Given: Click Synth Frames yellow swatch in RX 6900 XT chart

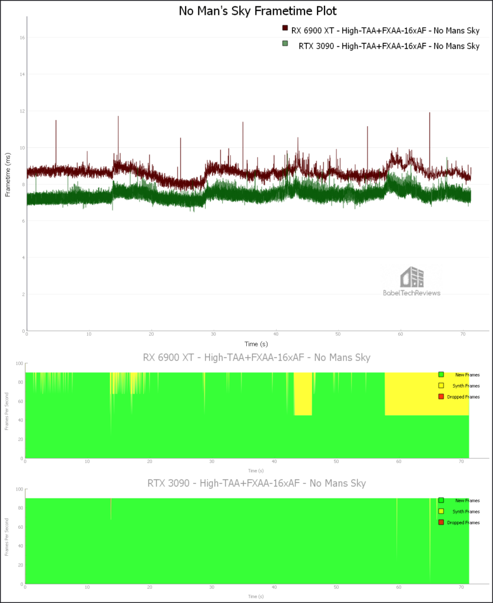Looking at the screenshot, I should tap(441, 386).
